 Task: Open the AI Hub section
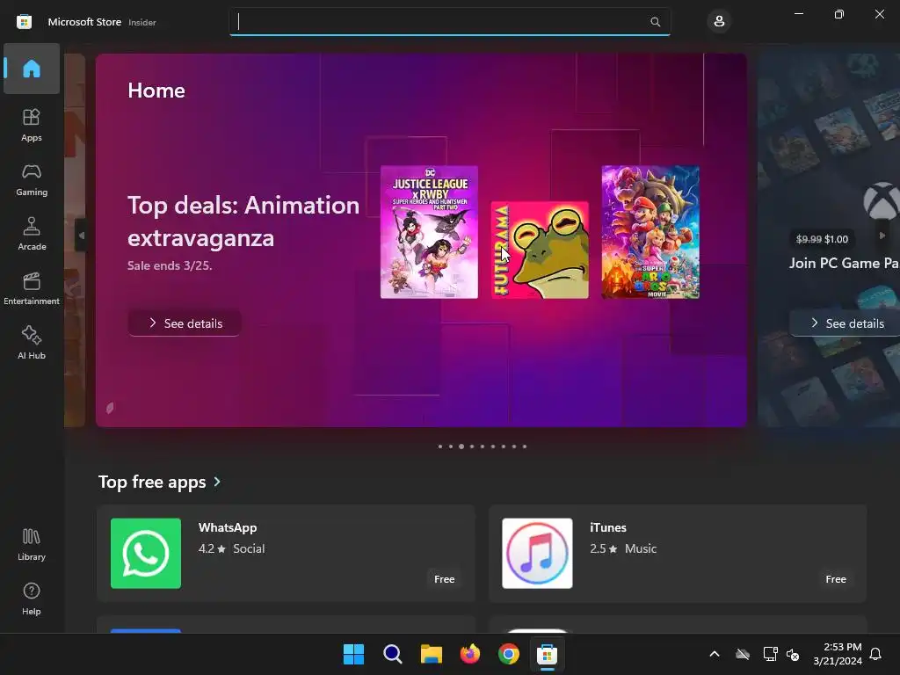click(x=32, y=344)
